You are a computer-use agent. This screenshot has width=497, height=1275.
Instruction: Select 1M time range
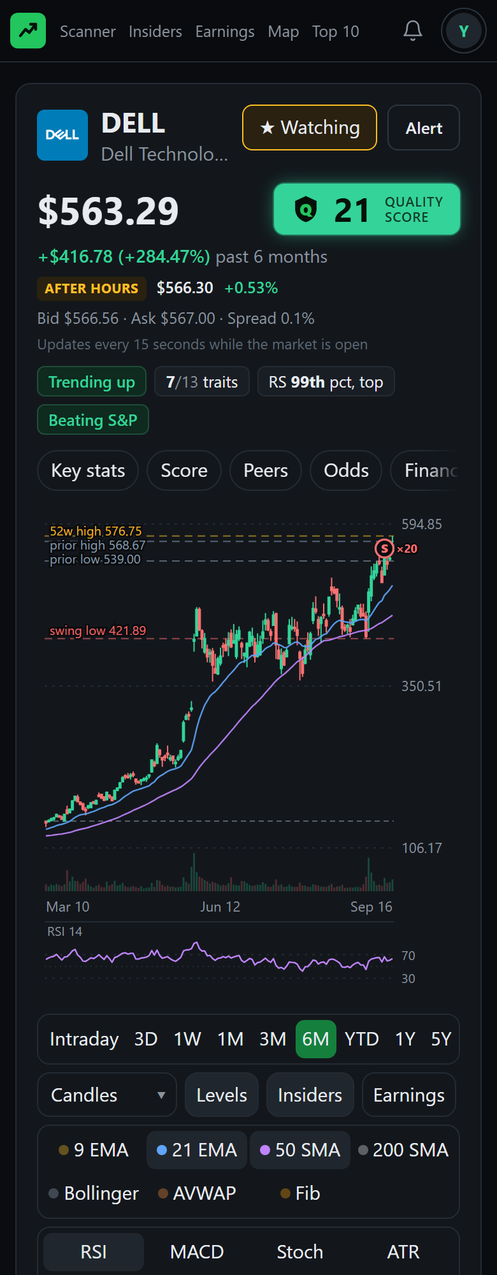tap(231, 1039)
